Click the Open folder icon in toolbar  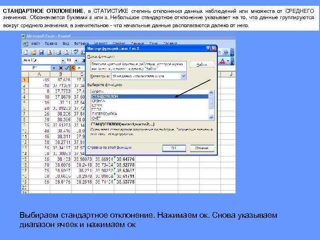(x=34, y=52)
